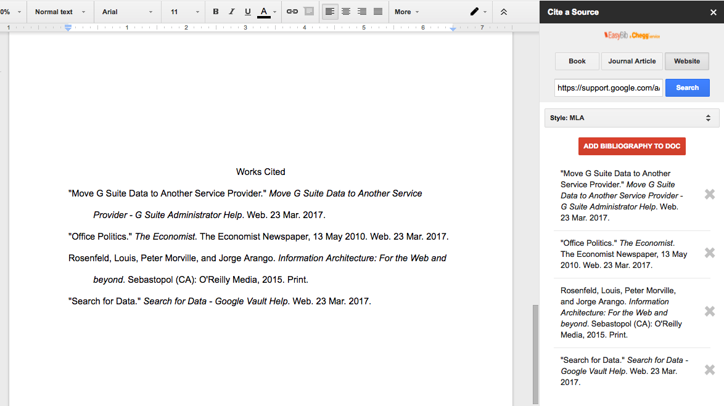Apply italic formatting
The image size is (724, 406).
click(x=231, y=12)
